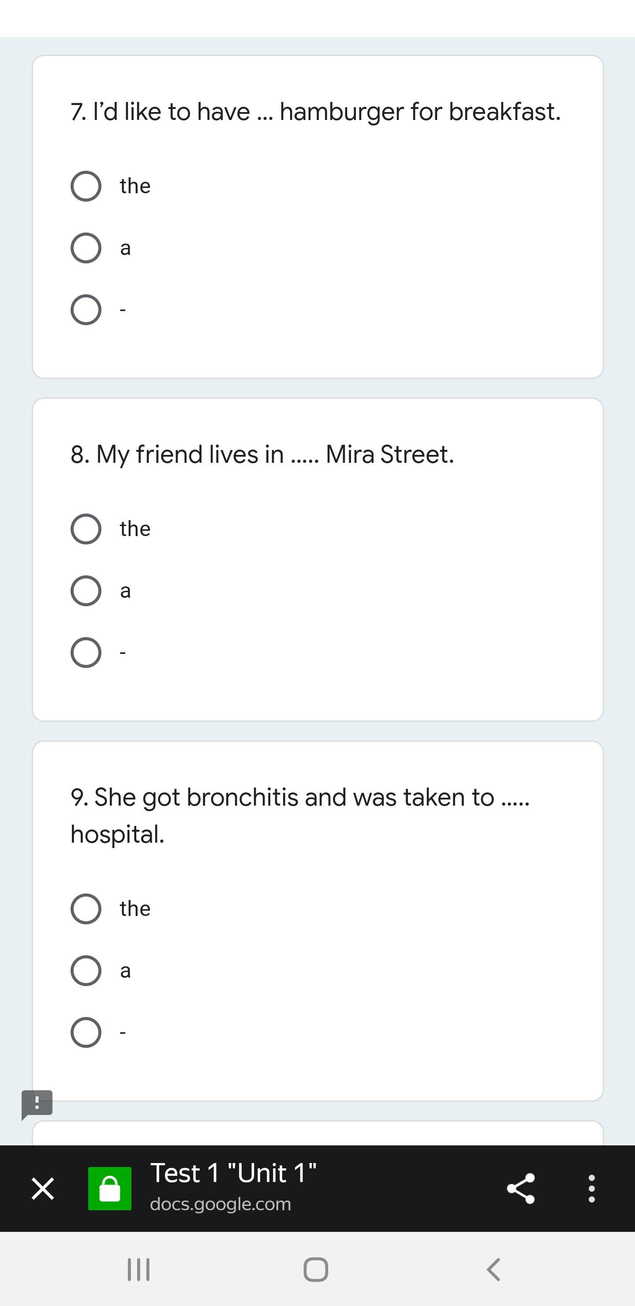Select 'a' for question 7 hamburger
This screenshot has height=1306, width=635.
[x=86, y=248]
